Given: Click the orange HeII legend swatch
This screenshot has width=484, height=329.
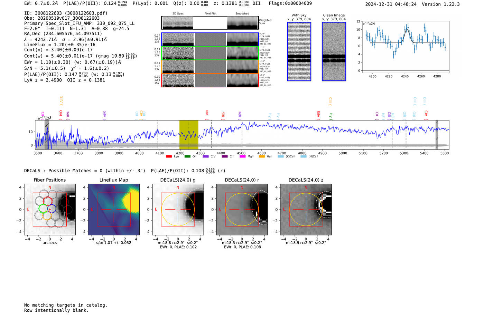Looking at the screenshot, I should pyautogui.click(x=262, y=156).
